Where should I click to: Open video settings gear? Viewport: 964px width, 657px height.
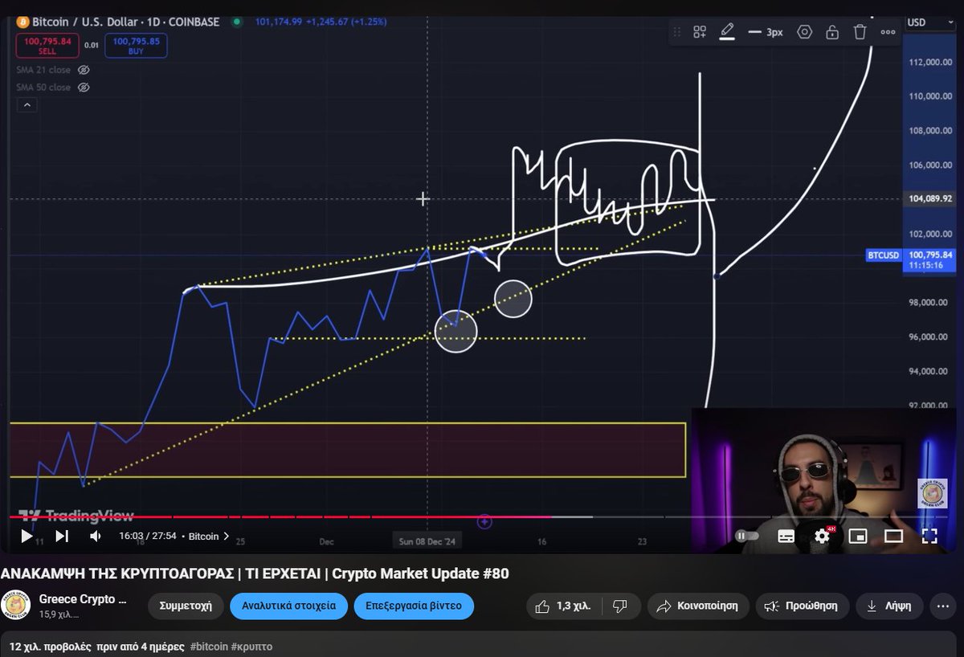tap(823, 536)
